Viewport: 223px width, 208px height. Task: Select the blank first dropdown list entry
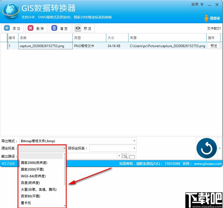(x=41, y=156)
